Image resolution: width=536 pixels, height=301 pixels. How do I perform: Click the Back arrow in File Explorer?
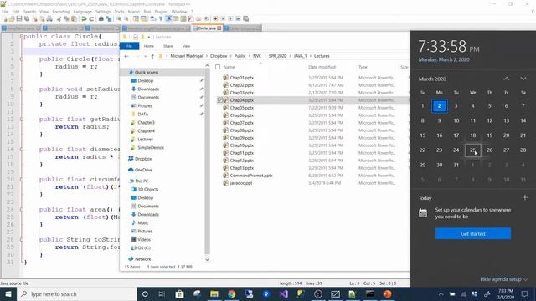tap(126, 56)
